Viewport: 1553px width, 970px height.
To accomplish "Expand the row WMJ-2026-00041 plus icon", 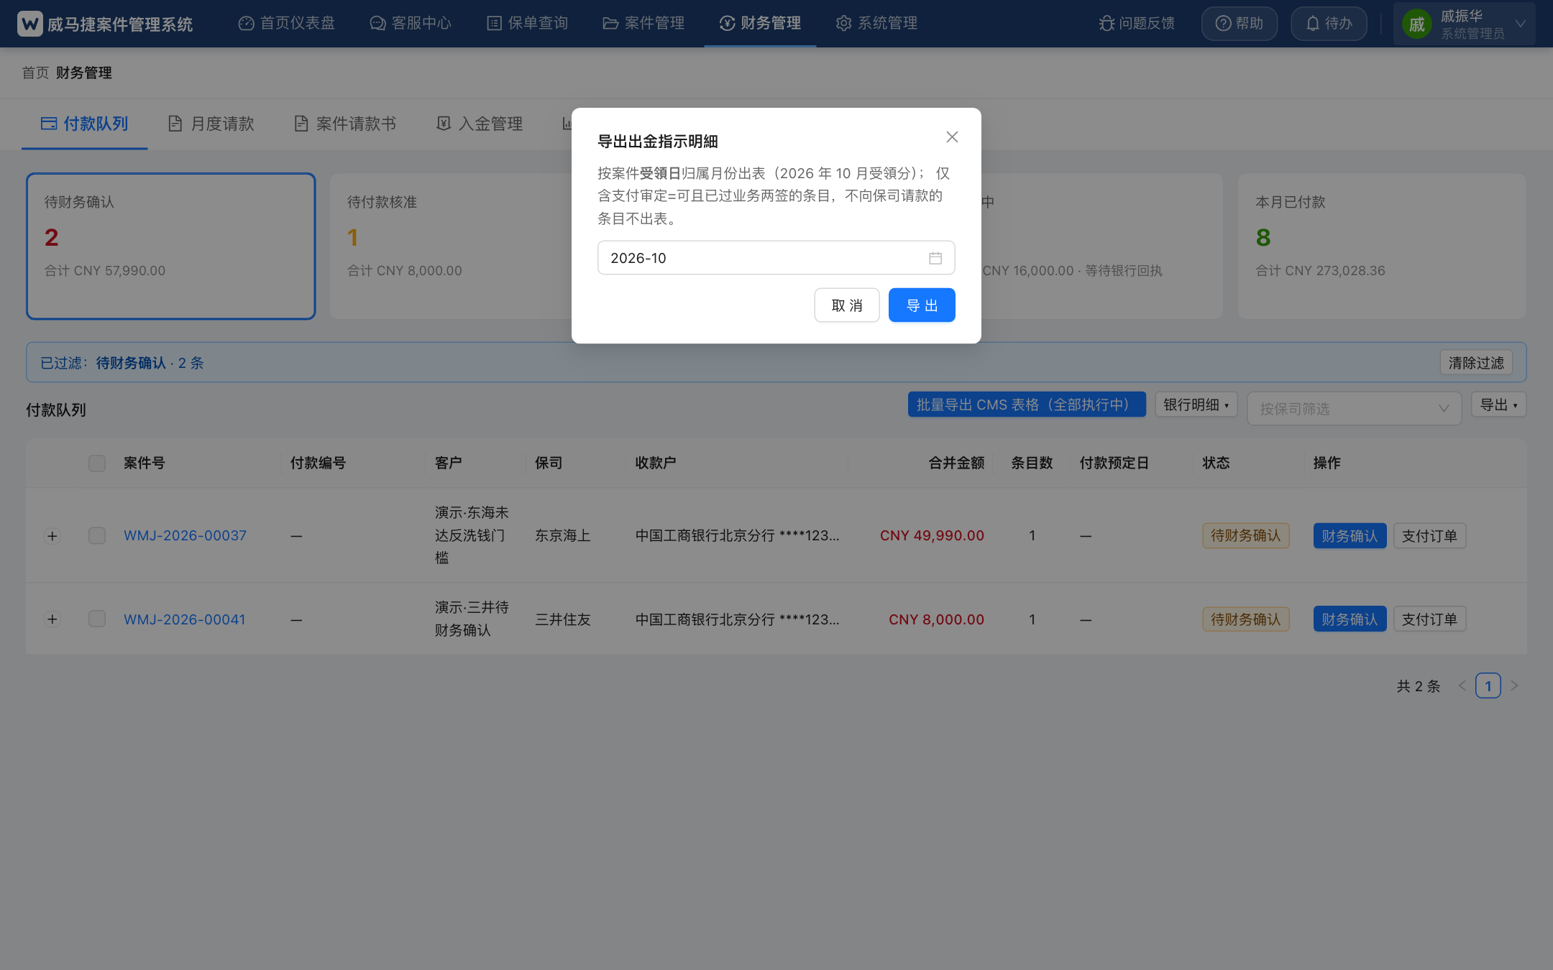I will point(52,619).
